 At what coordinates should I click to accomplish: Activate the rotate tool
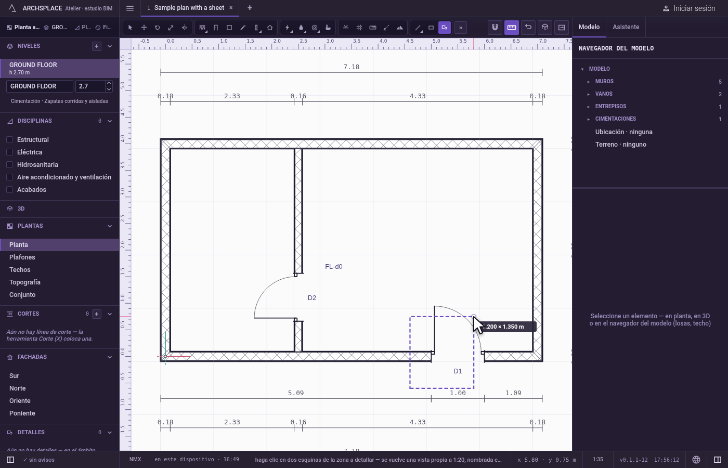pyautogui.click(x=157, y=28)
